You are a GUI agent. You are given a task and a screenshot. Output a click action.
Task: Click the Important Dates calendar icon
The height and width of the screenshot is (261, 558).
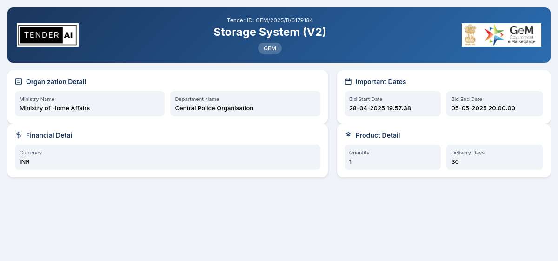point(348,81)
